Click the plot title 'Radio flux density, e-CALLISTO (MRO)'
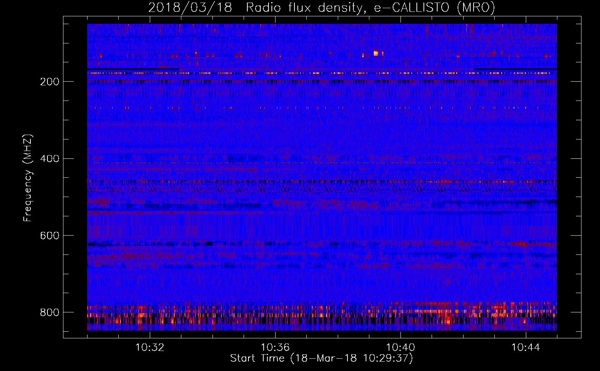600x371 pixels. click(370, 7)
